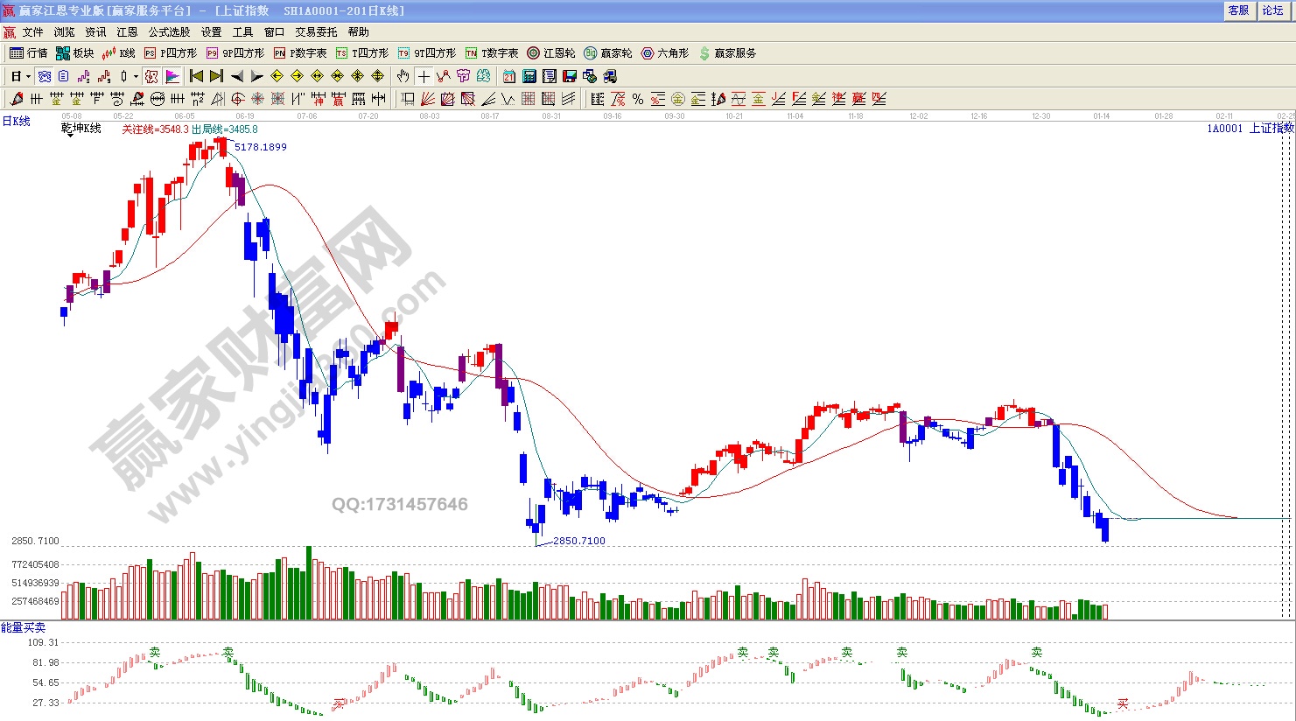Toggle the colored flag indicator button
This screenshot has height=721, width=1296.
(172, 76)
